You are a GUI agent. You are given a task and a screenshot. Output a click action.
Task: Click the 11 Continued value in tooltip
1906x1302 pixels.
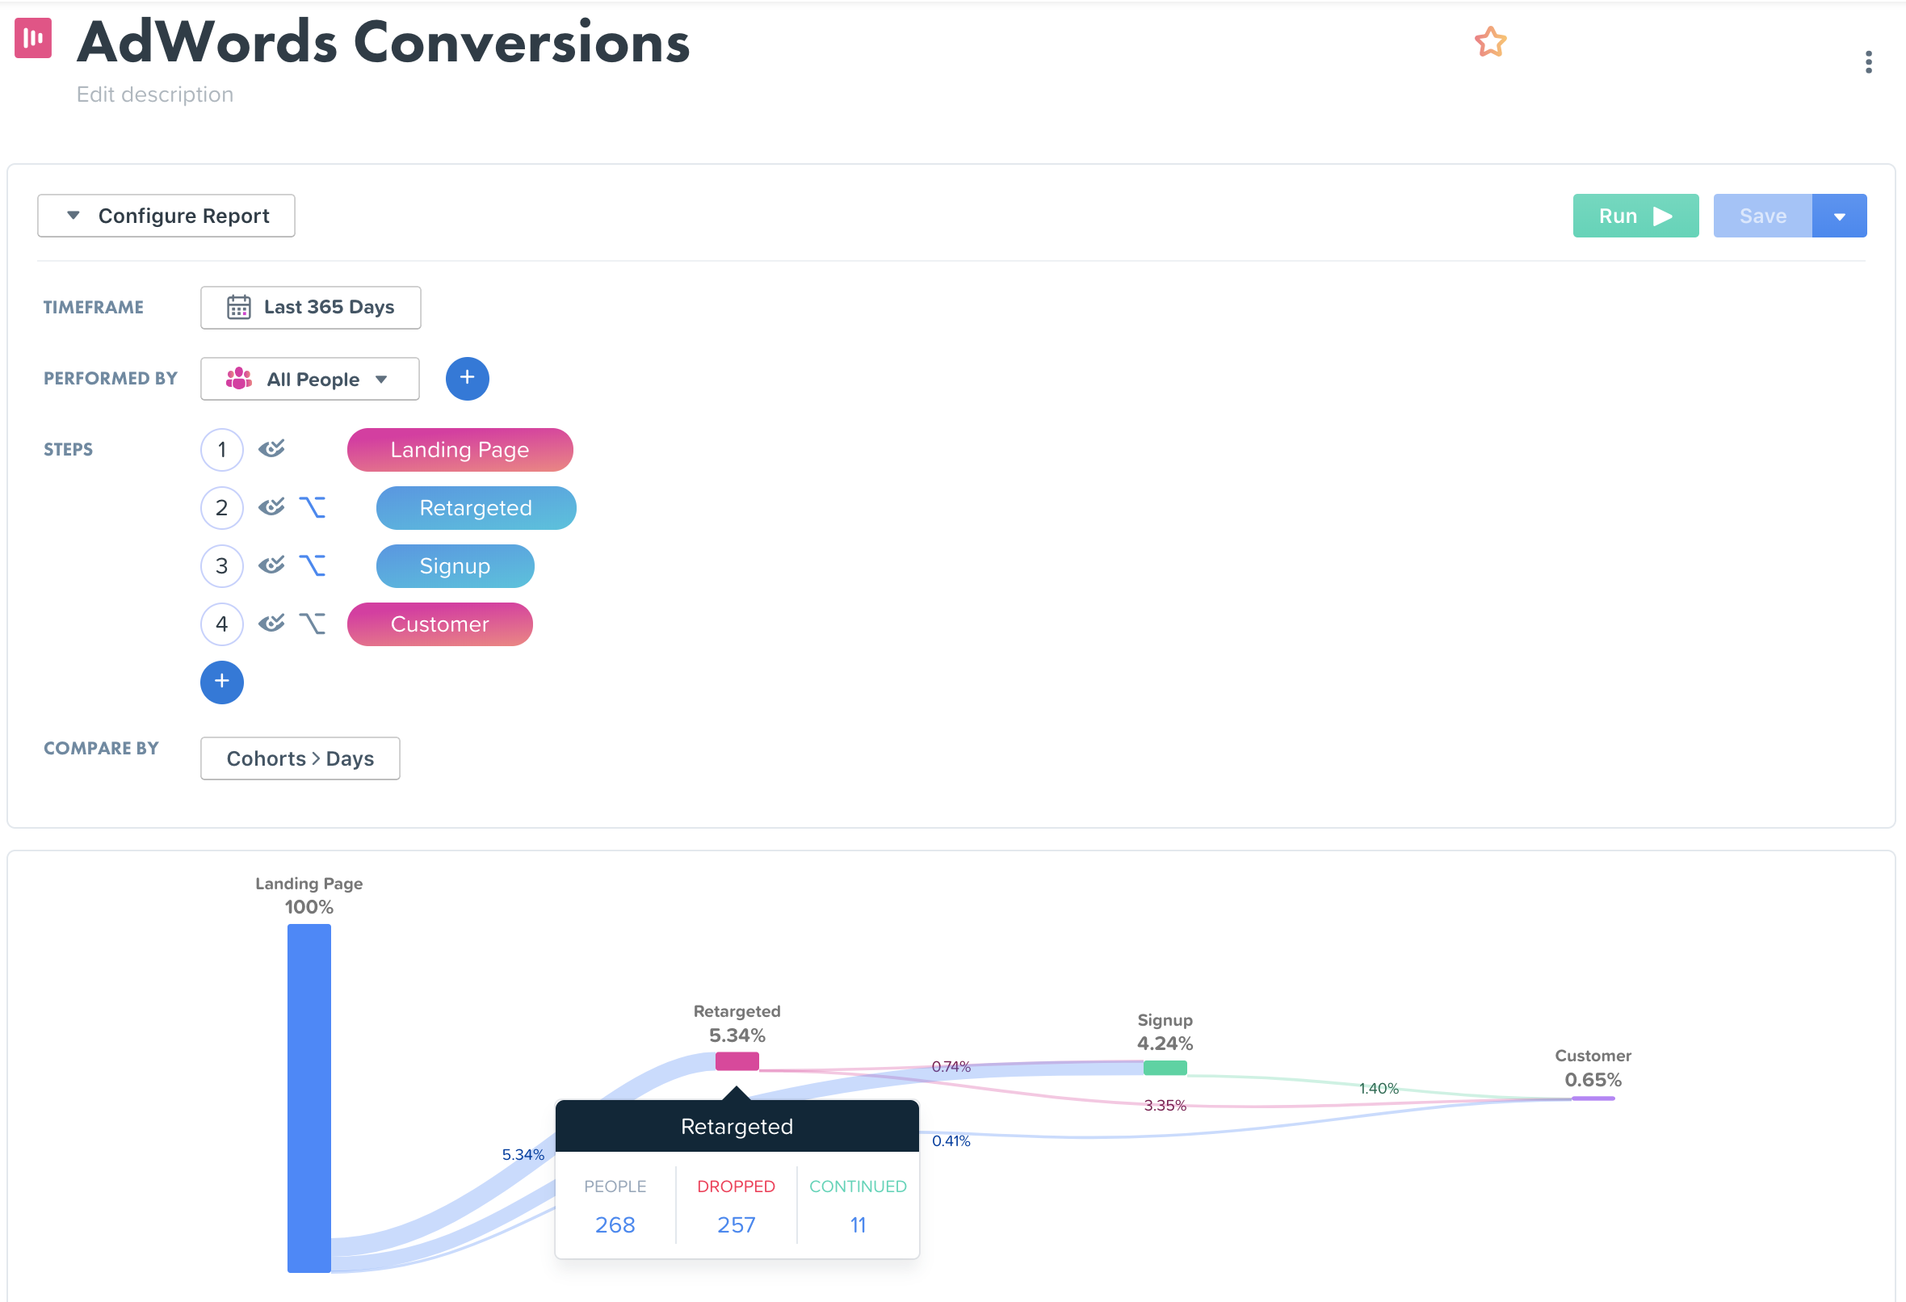point(858,1224)
